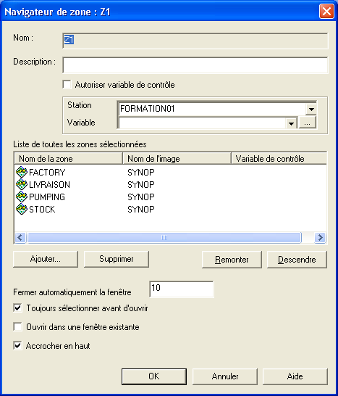The image size is (338, 396).
Task: Click the LIVRAISON zone icon
Action: click(22, 185)
